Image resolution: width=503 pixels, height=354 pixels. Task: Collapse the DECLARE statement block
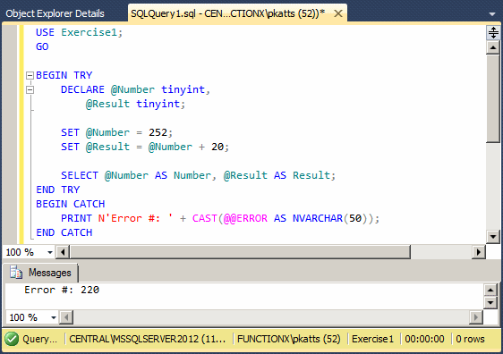30,90
